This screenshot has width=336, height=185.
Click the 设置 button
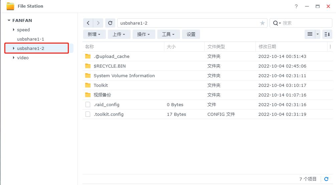(191, 34)
